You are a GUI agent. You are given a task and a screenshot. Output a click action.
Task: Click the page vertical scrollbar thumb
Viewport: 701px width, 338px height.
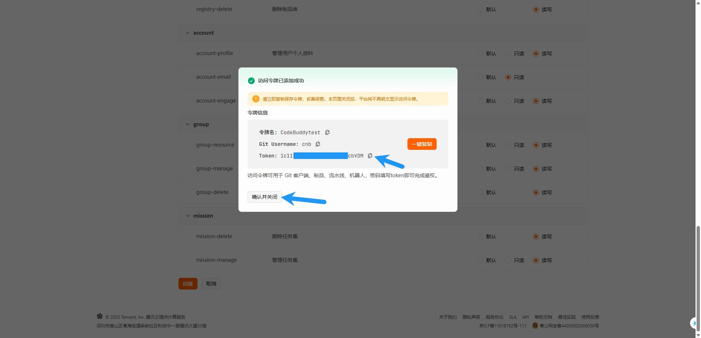tap(698, 277)
